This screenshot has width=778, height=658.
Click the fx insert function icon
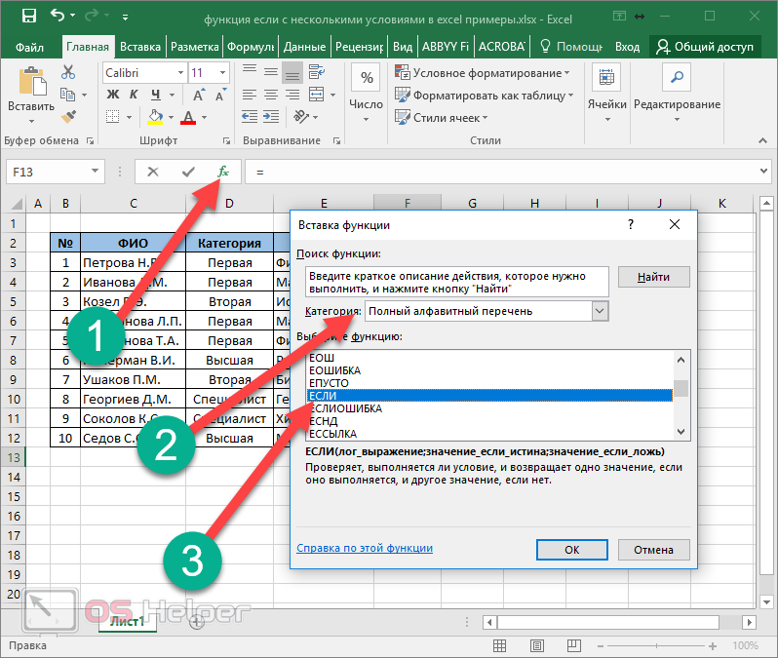223,172
